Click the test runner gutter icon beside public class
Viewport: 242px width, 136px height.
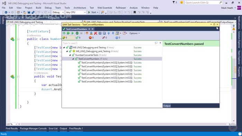[x=12, y=39]
